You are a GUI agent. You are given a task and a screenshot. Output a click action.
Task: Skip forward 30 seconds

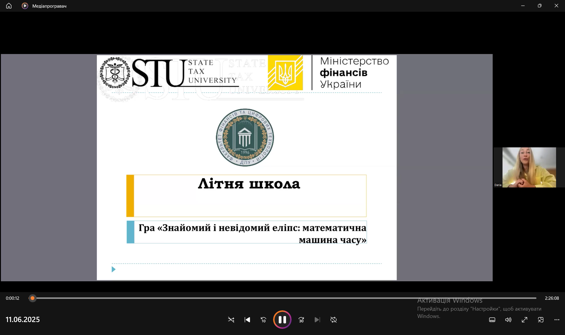(x=301, y=320)
